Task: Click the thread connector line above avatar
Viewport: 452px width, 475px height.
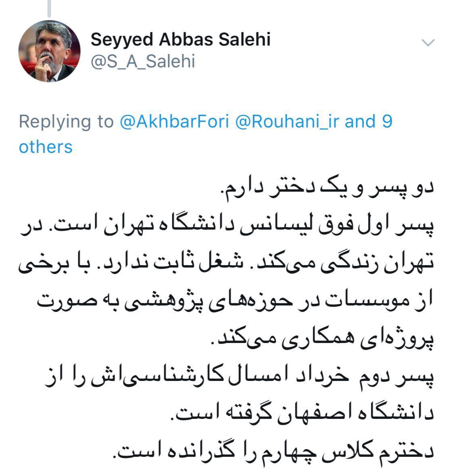Action: click(49, 8)
